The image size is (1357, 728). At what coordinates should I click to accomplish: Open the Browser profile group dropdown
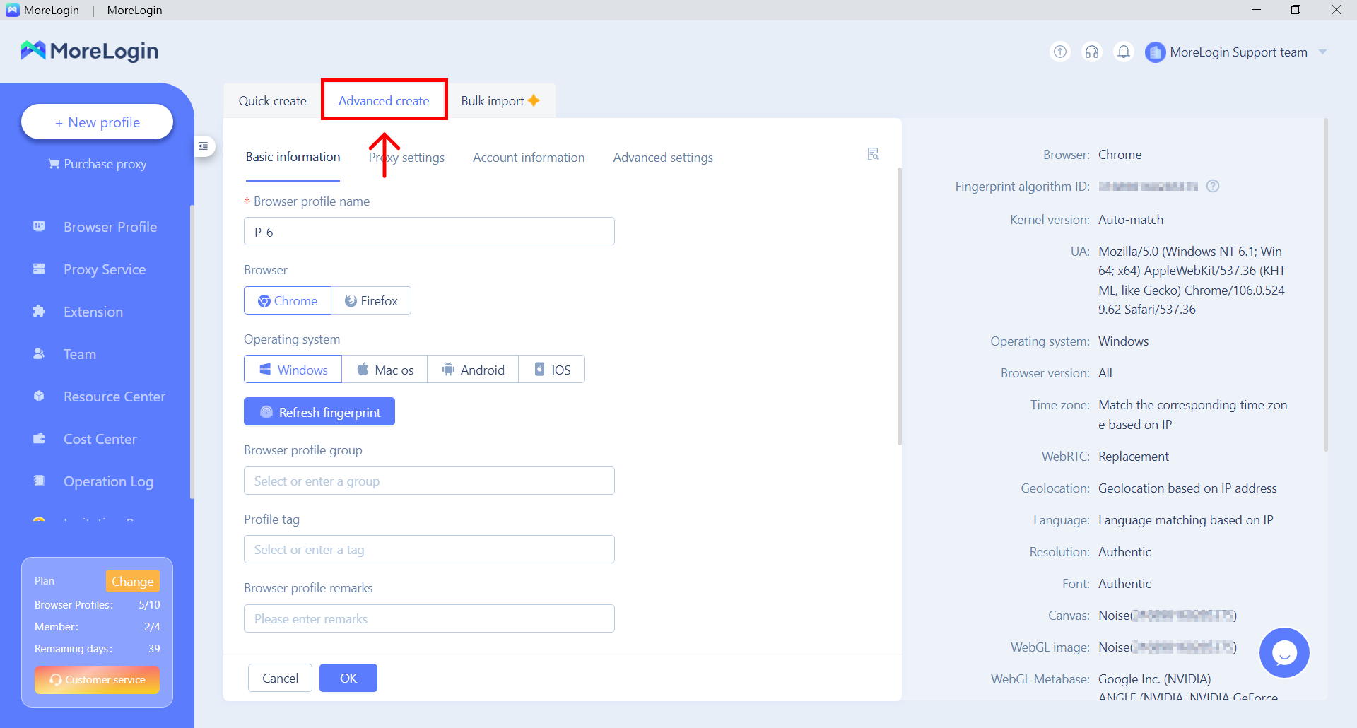click(x=429, y=481)
